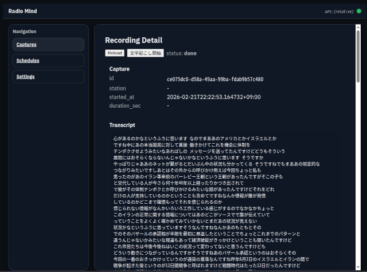Start transcription with the 文字起こし開始 button

point(145,53)
